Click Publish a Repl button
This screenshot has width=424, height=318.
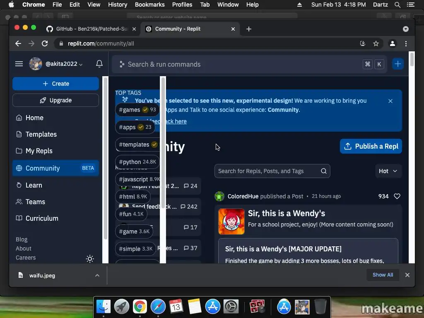coord(371,146)
